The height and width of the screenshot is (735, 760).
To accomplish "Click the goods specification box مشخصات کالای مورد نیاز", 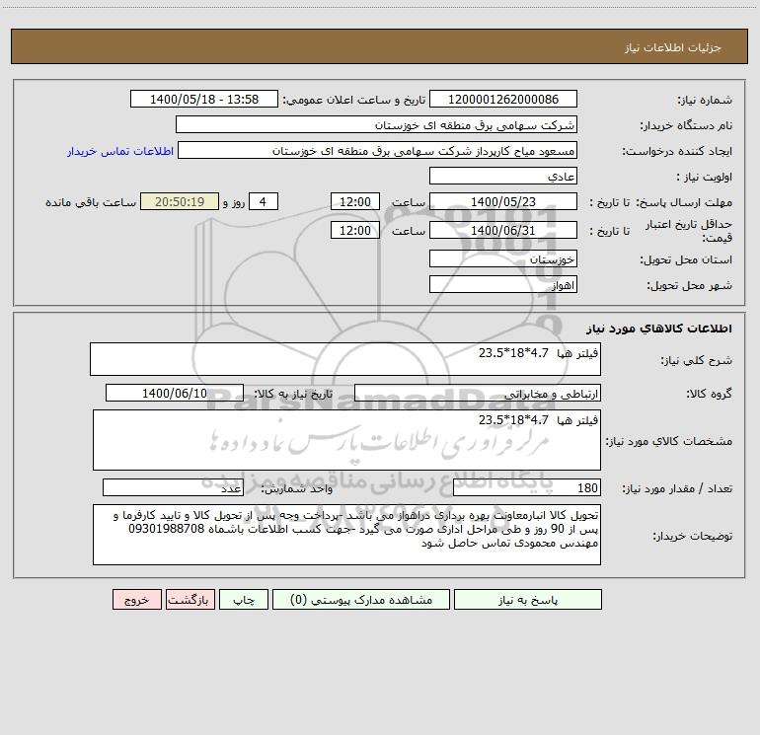I will point(346,440).
